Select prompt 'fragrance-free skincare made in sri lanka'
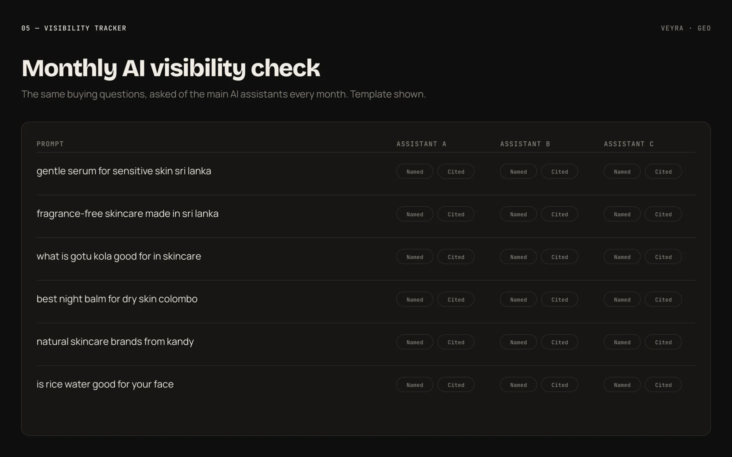This screenshot has height=457, width=732. pos(127,213)
